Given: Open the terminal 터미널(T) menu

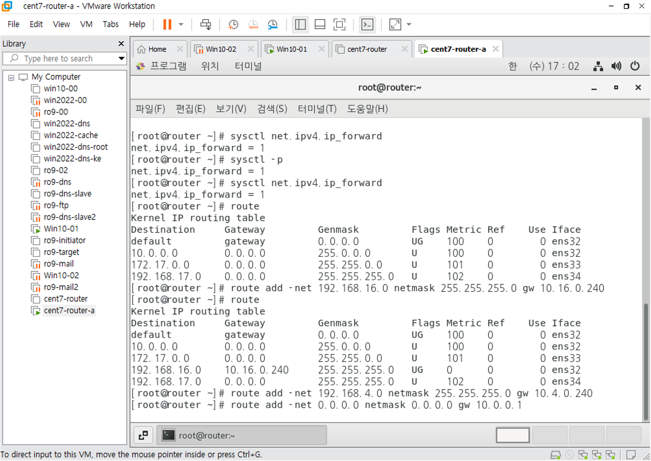Looking at the screenshot, I should (x=317, y=109).
